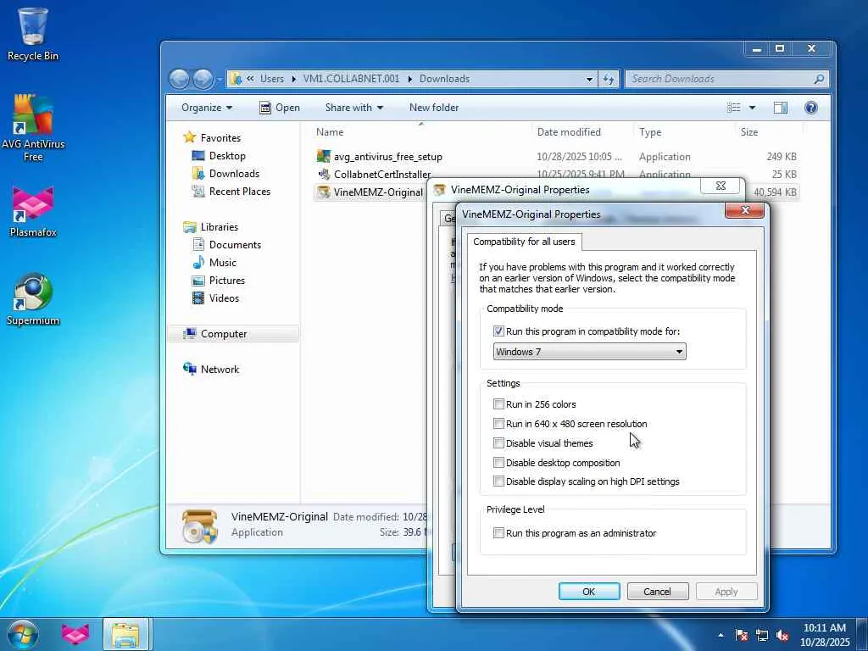Click the Explorer forward navigation button
This screenshot has width=868, height=651.
coord(203,79)
